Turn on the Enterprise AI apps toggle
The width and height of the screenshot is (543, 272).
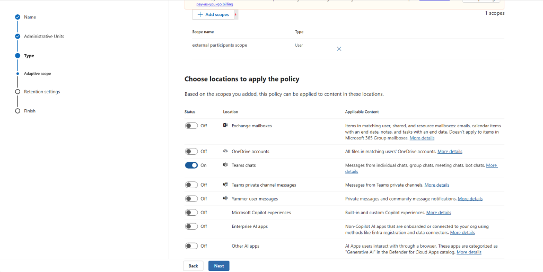191,226
